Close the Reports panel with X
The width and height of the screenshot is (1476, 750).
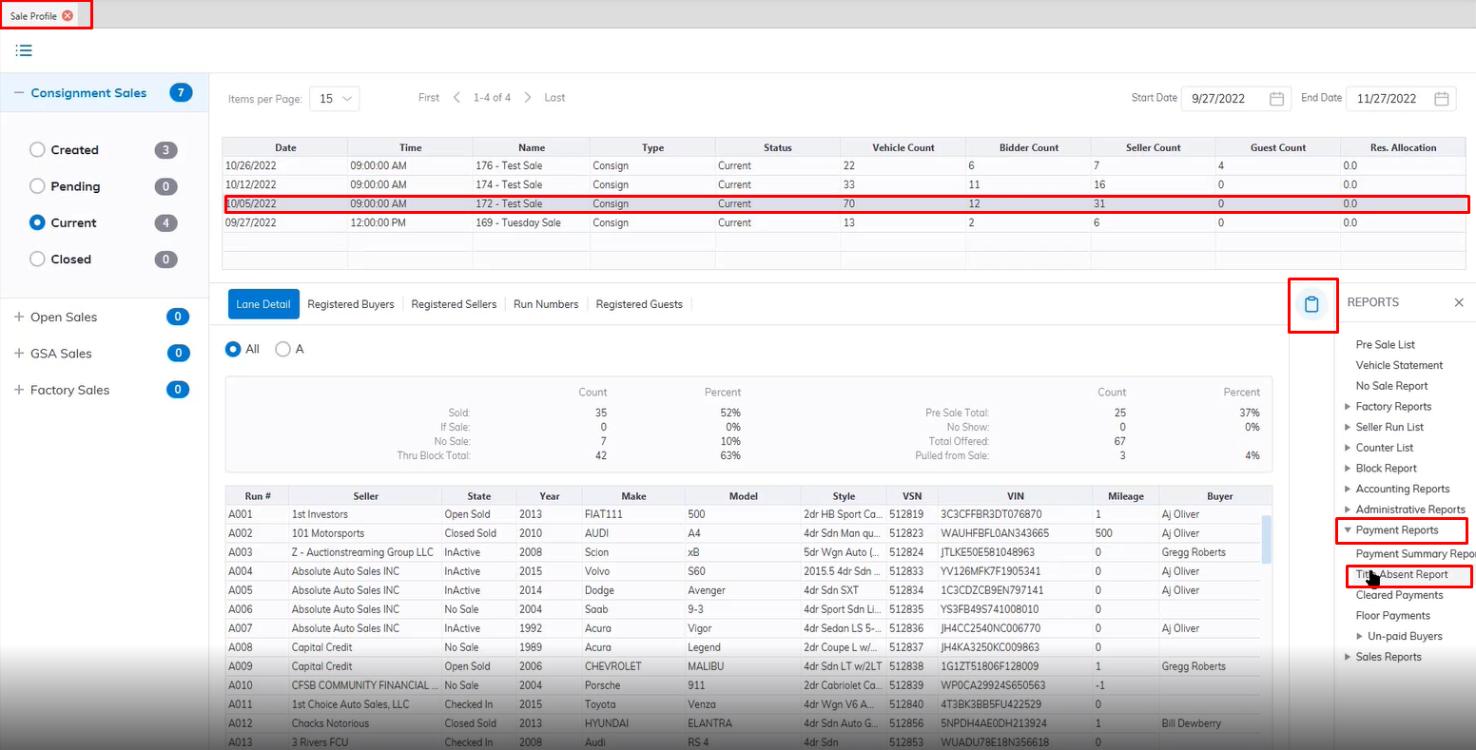click(x=1459, y=302)
